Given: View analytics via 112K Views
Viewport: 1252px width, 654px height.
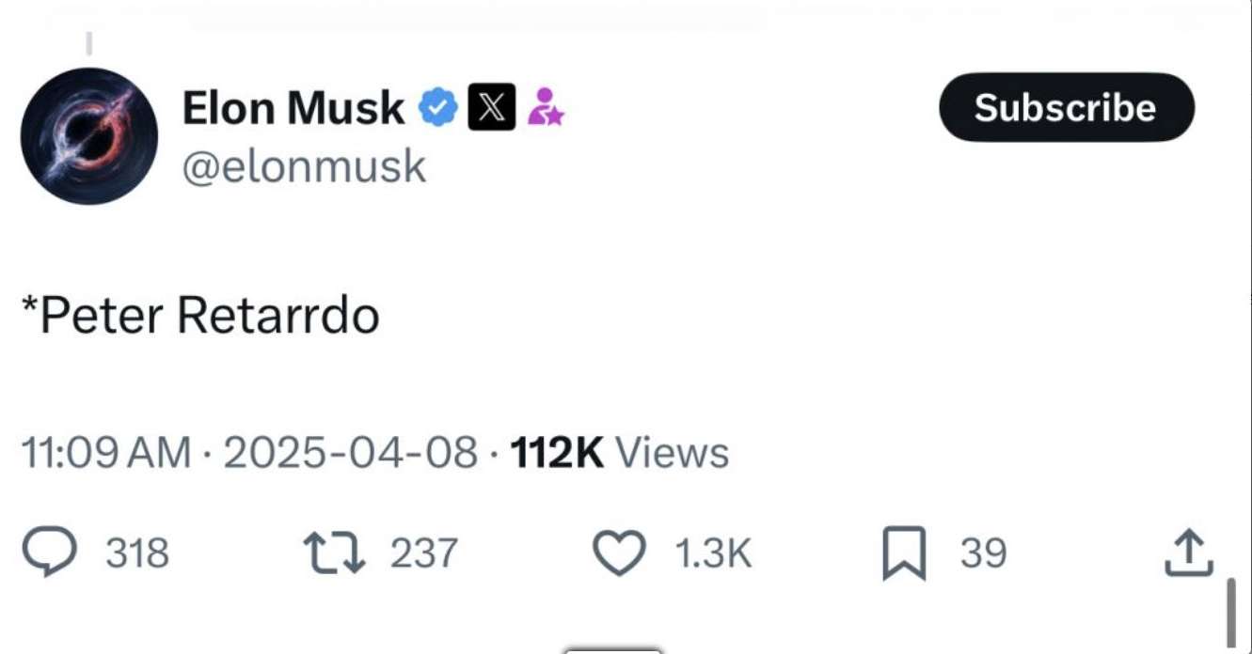Looking at the screenshot, I should (x=619, y=453).
